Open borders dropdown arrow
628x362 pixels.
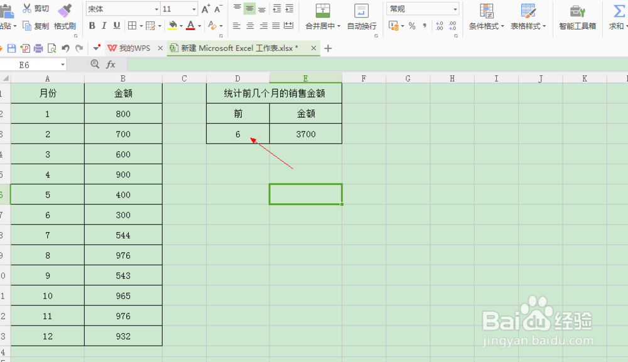click(x=141, y=26)
